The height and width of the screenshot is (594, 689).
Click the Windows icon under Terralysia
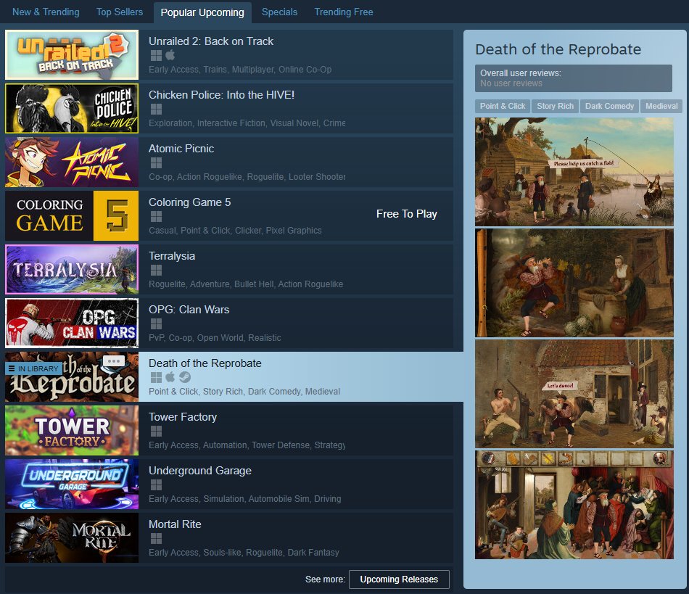pyautogui.click(x=156, y=270)
